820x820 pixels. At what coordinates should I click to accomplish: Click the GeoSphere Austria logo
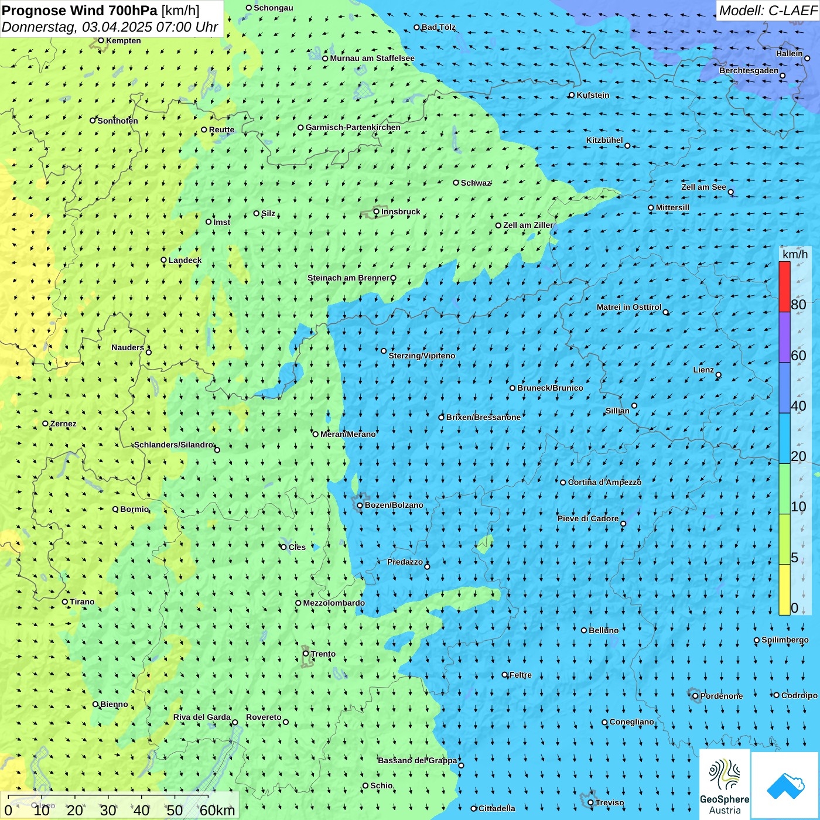(725, 784)
